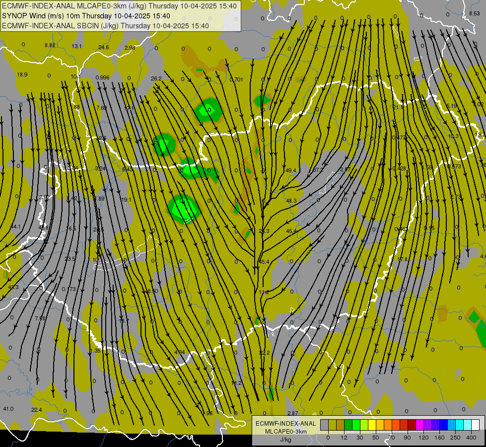Click the map value '41.0'
Image resolution: width=486 pixels, height=447 pixels.
coord(8,409)
